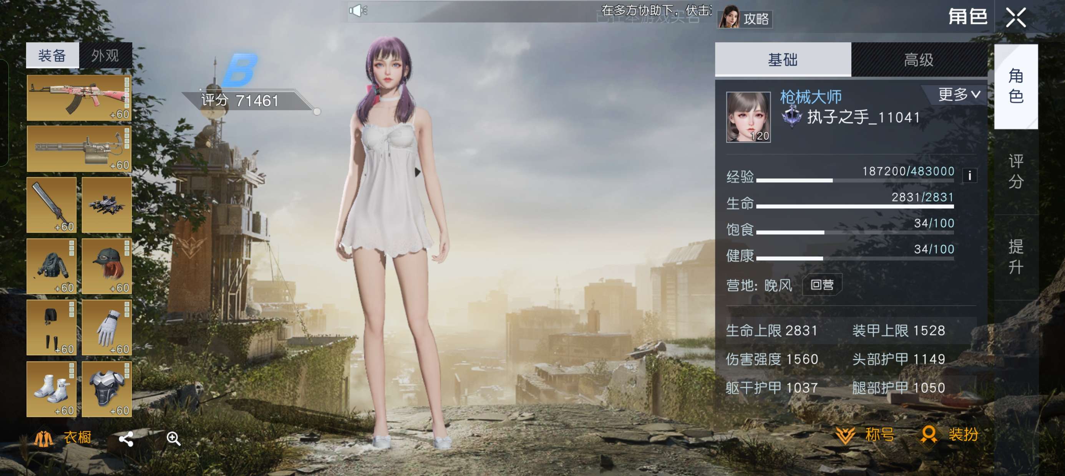
Task: Click the 饱食 hunger progress bar
Action: coord(855,233)
